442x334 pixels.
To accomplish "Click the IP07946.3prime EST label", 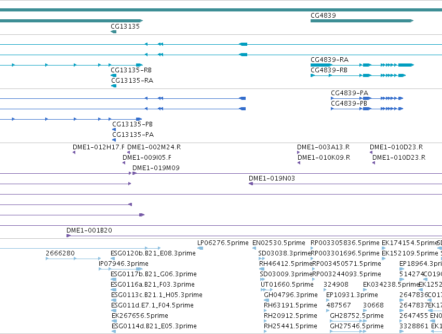I will tap(124, 264).
